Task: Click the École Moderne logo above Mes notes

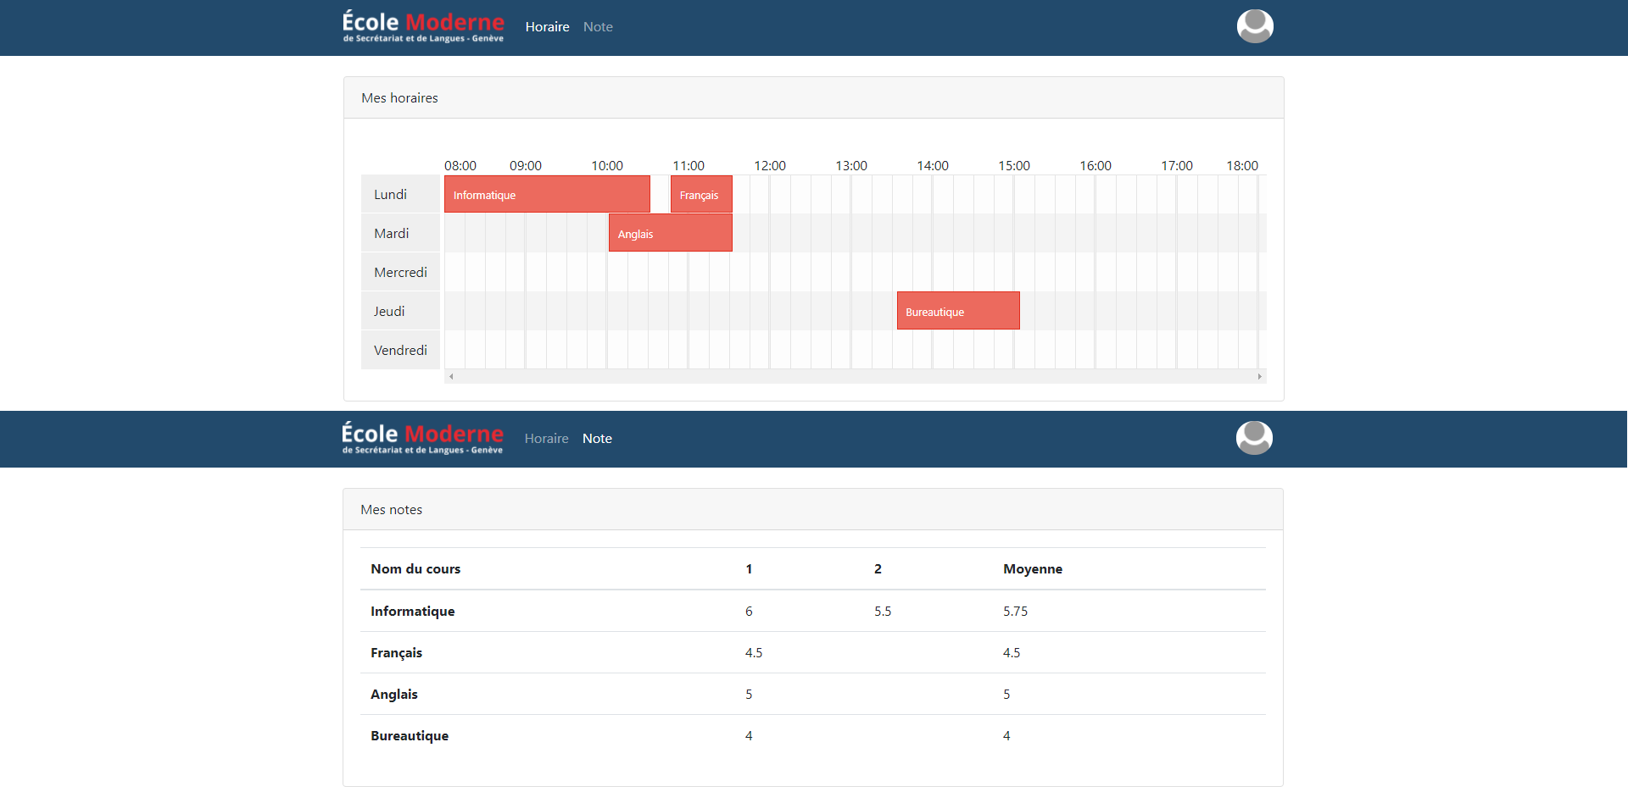Action: [x=422, y=438]
